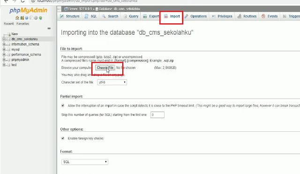Expand the test tree node
300x174 pixels.
tap(4, 65)
